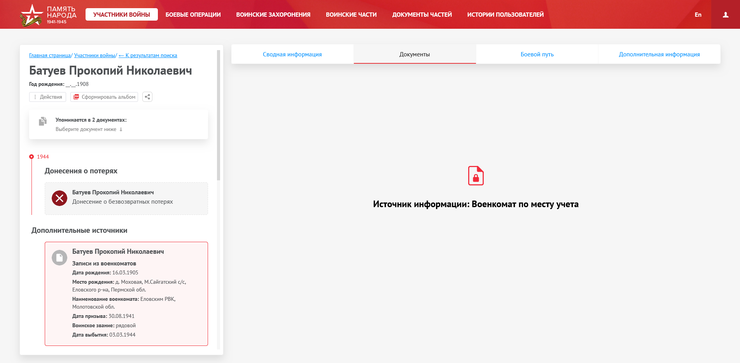Click Дата выбытия 03.03.1944 line

click(104, 335)
